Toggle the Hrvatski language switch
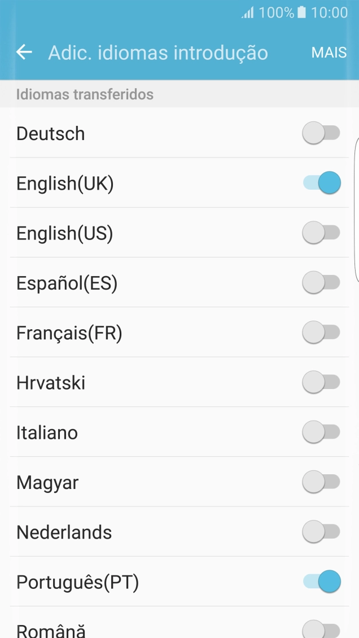This screenshot has height=638, width=359. (x=321, y=383)
